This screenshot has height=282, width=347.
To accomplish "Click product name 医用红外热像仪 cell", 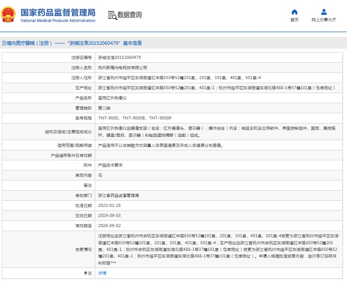I will [x=112, y=98].
